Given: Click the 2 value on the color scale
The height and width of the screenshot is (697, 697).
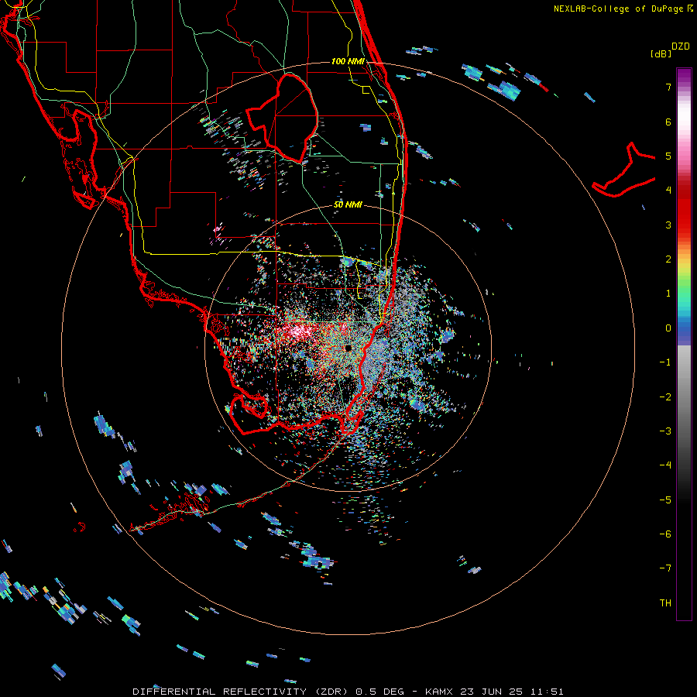Looking at the screenshot, I should 668,259.
